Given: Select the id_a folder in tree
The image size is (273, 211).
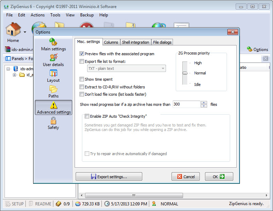Looking at the screenshot, I should click(22, 75).
